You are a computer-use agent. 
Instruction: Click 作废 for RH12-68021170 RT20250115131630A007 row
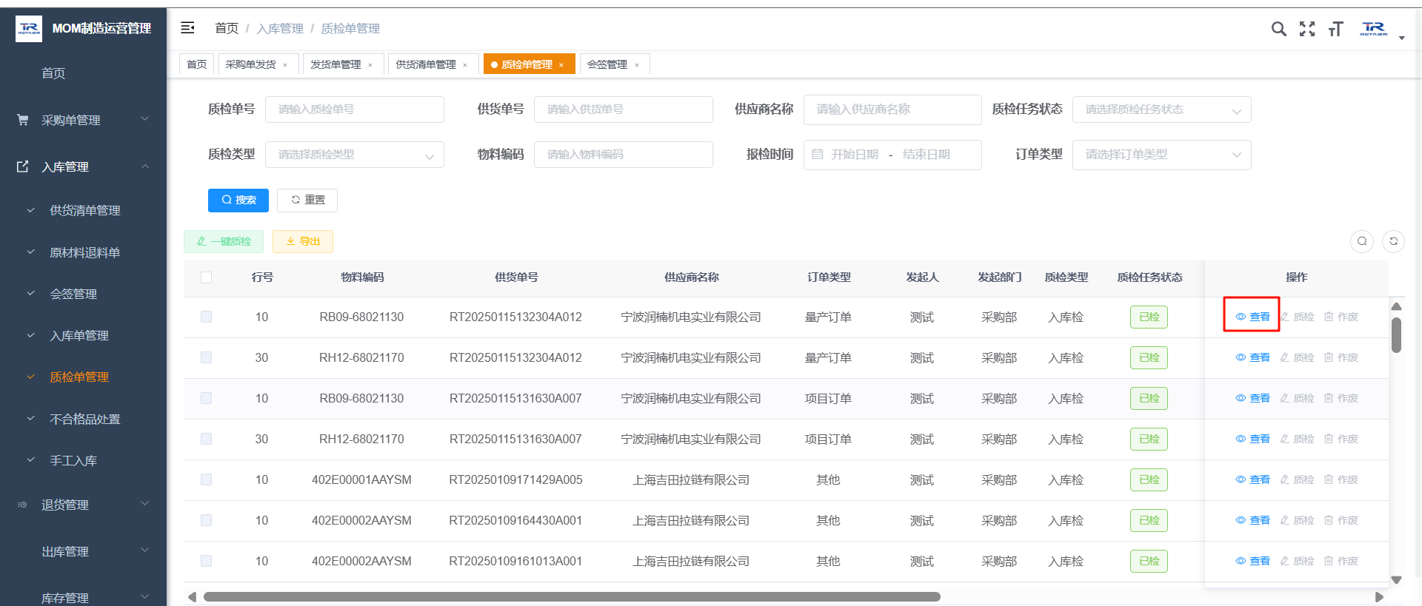(1341, 439)
